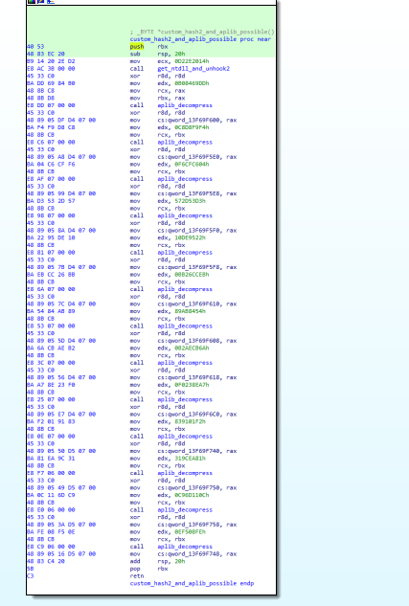Select hash constant 0F0238EA7h
The height and width of the screenshot is (606, 409).
point(192,385)
